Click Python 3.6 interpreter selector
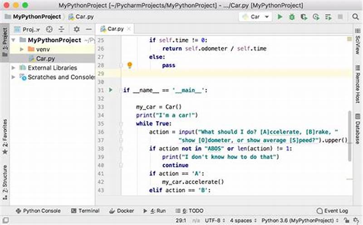The height and width of the screenshot is (225, 363). click(x=299, y=220)
